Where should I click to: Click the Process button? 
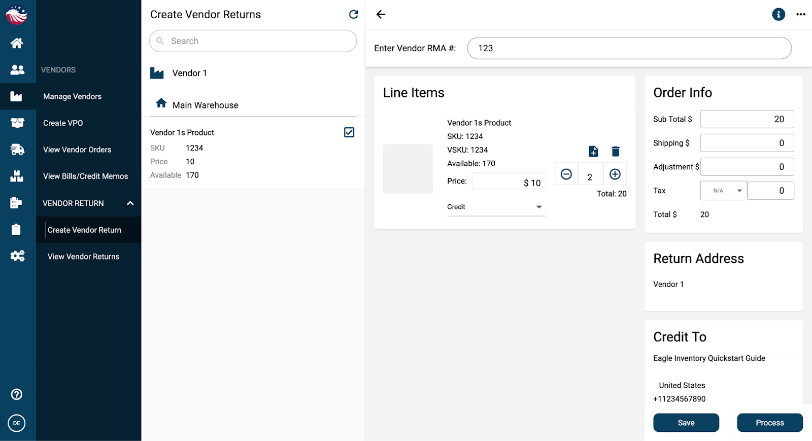click(x=769, y=423)
